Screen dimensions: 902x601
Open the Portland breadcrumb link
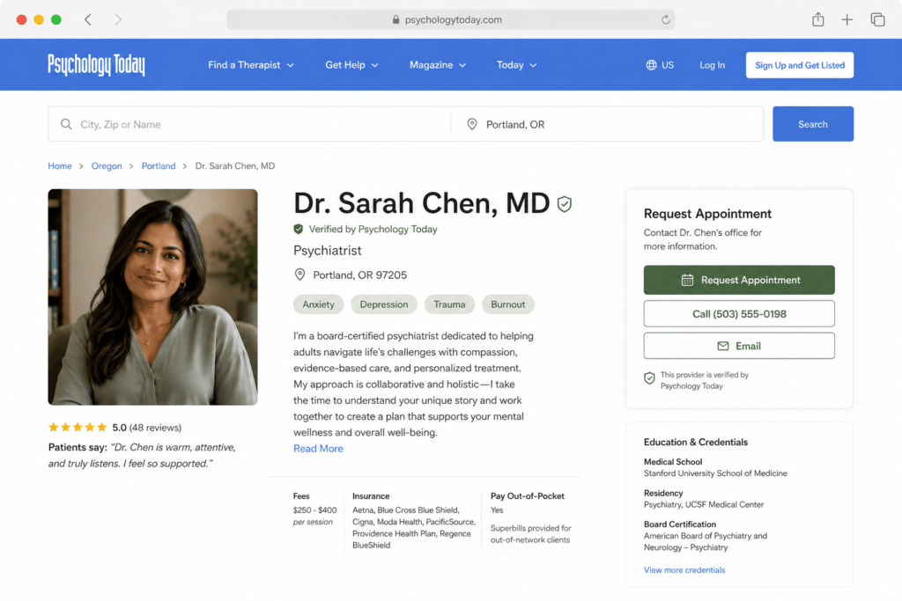coord(159,166)
